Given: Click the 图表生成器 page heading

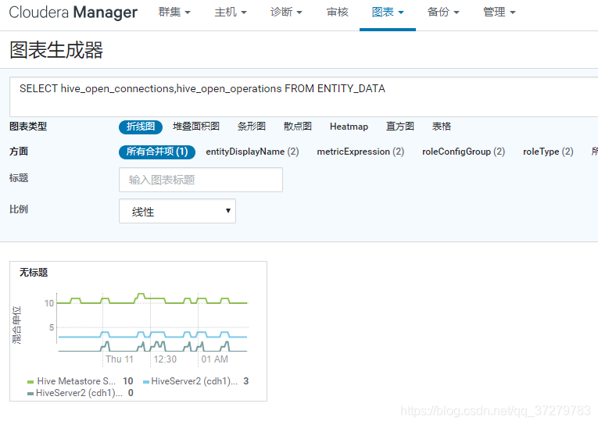Looking at the screenshot, I should (56, 50).
